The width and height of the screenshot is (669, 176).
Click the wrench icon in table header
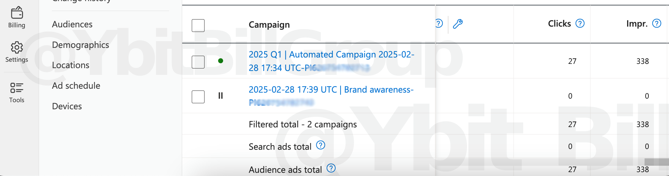pyautogui.click(x=458, y=24)
